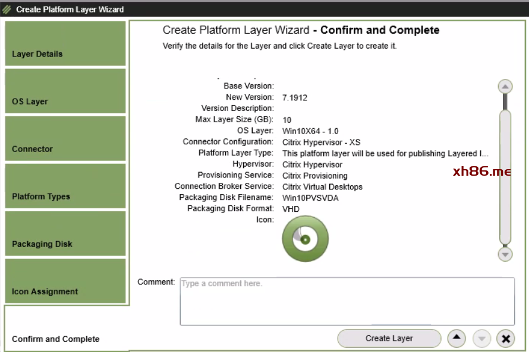Click the New Version value 7.1912
Screen dimensions: 529x352
point(295,97)
